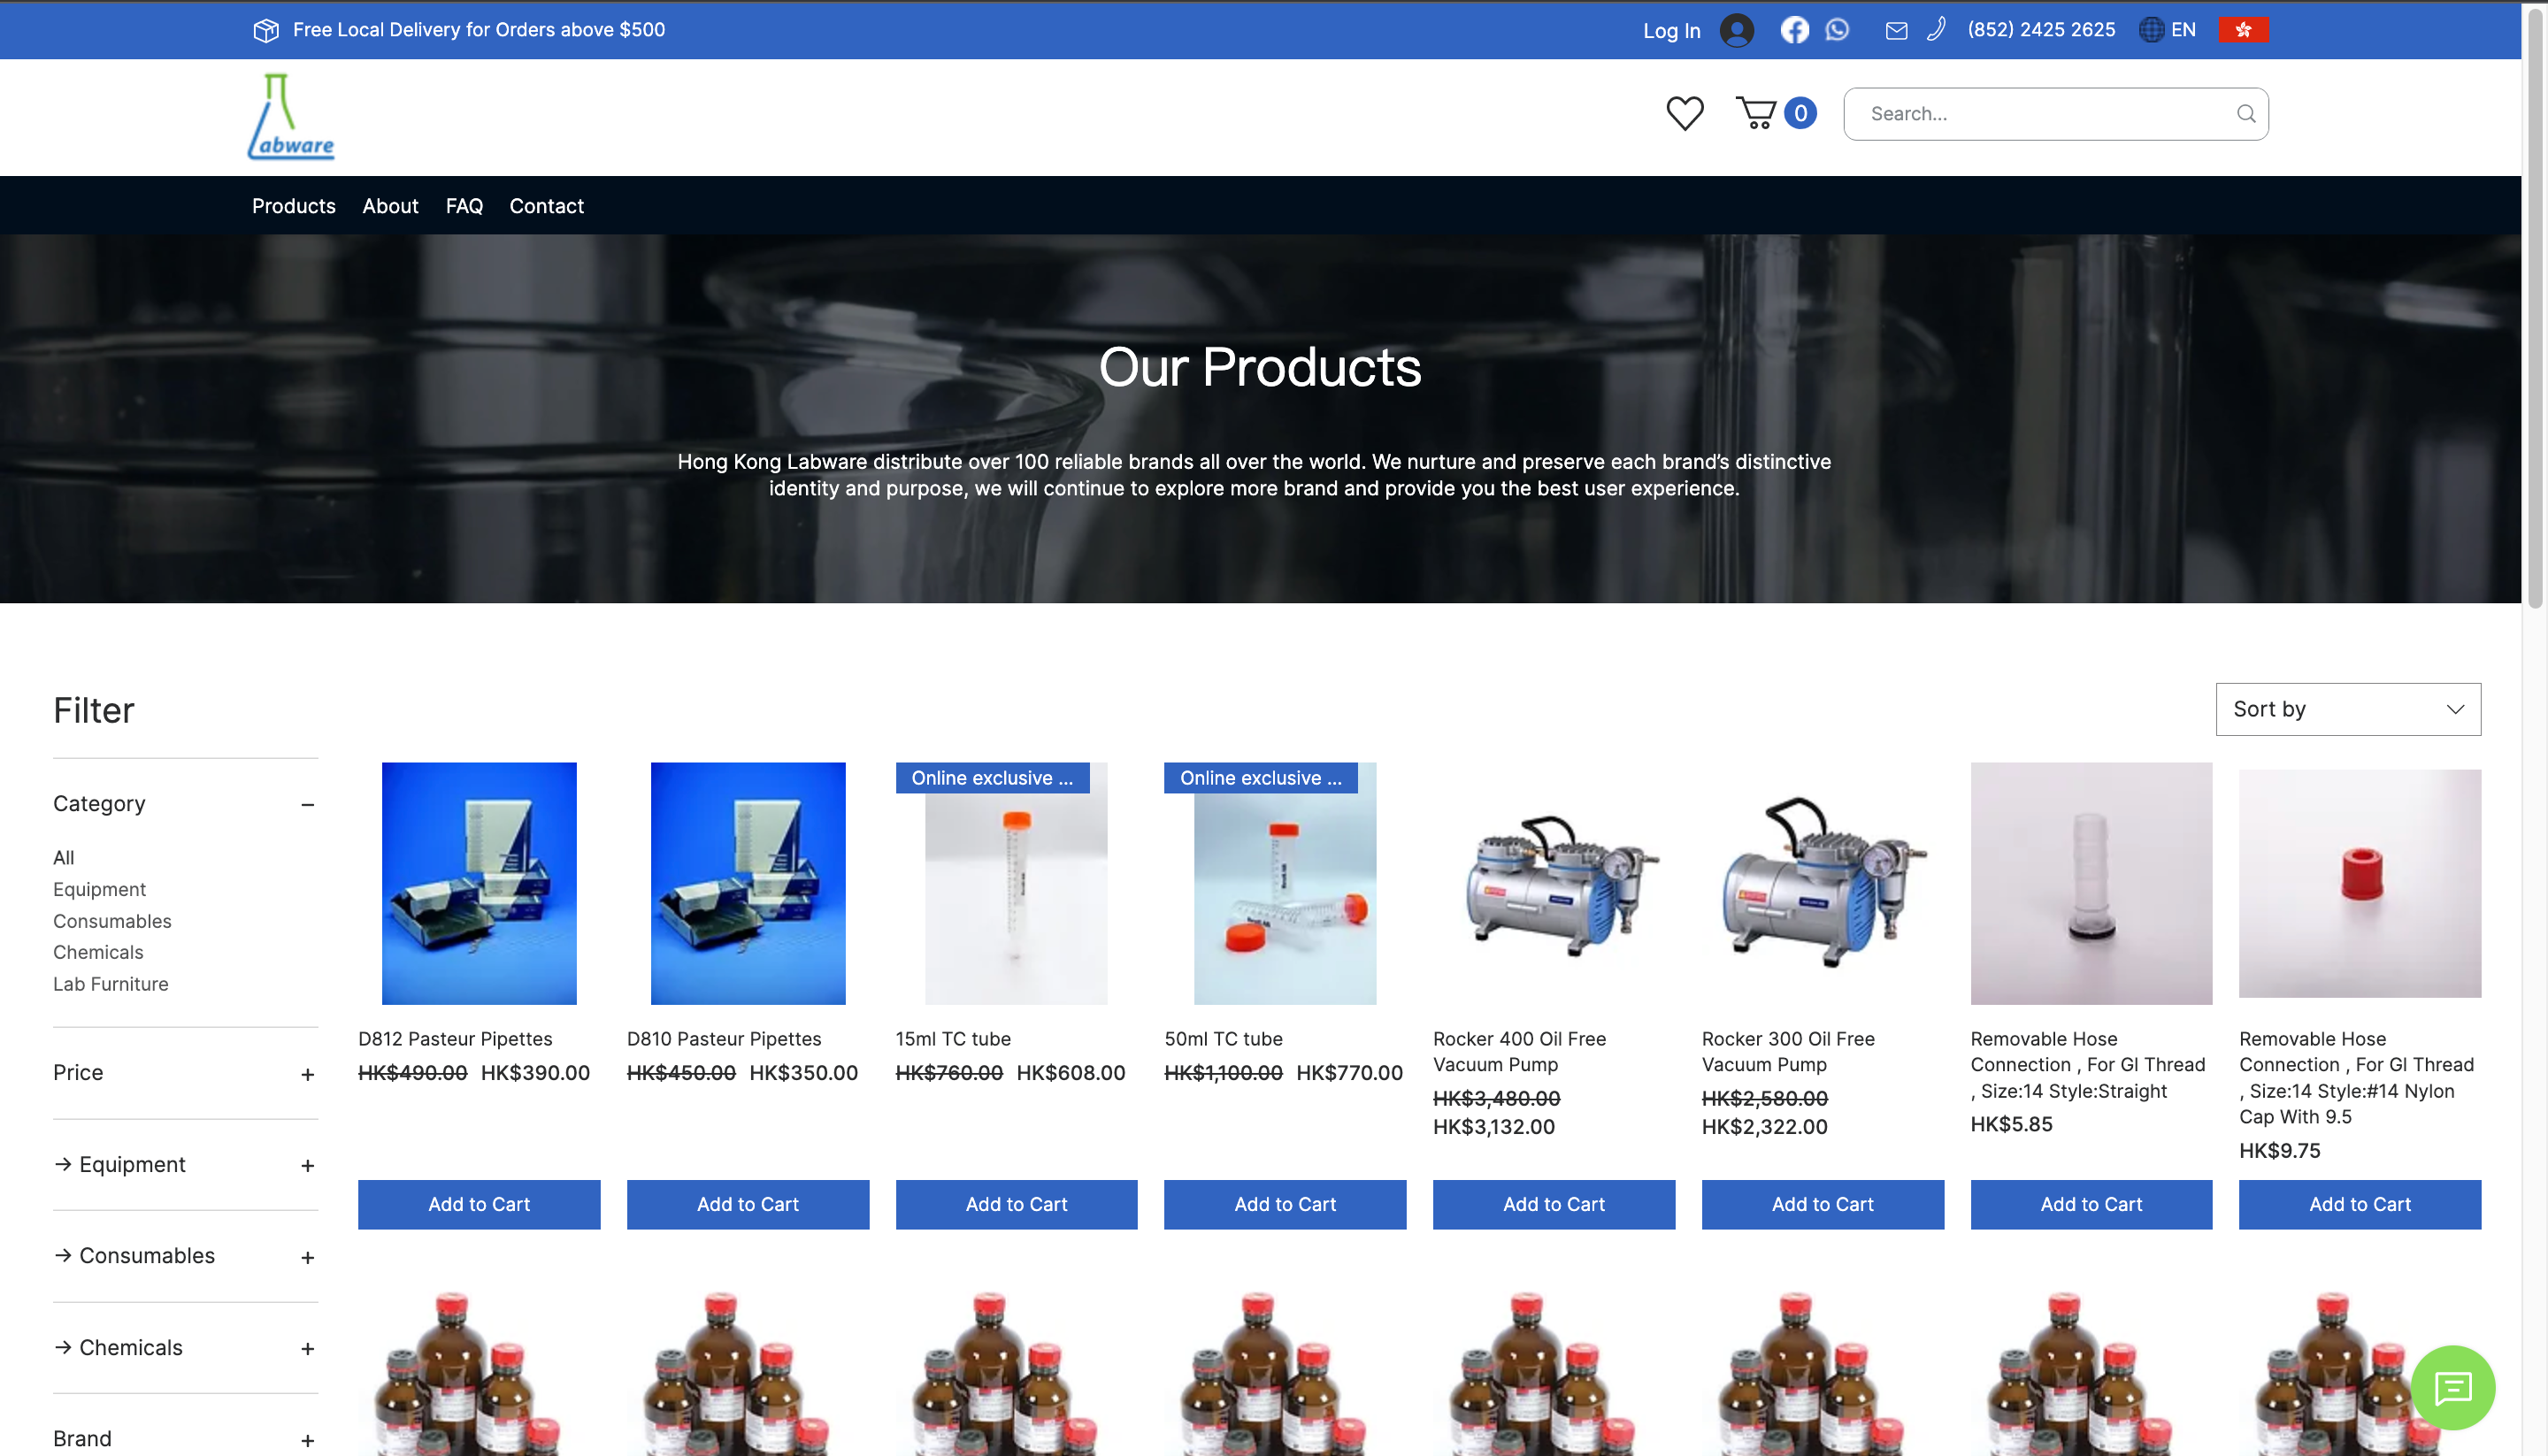Image resolution: width=2548 pixels, height=1456 pixels.
Task: Open the FAQ menu item
Action: 464,206
